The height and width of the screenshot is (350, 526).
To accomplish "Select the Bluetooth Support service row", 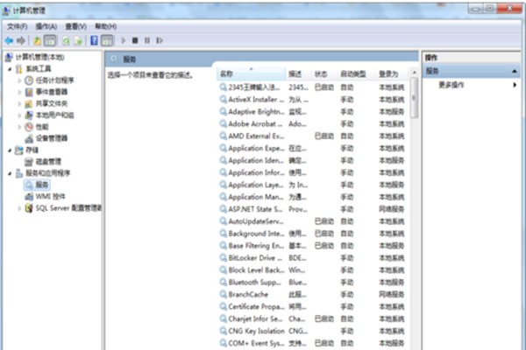I will pos(254,283).
